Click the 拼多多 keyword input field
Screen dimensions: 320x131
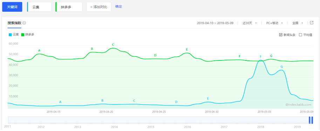pyautogui.click(x=69, y=7)
